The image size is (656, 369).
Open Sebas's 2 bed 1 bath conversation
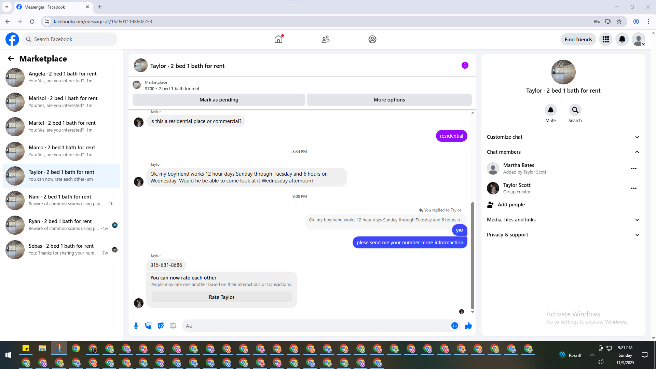[61, 250]
